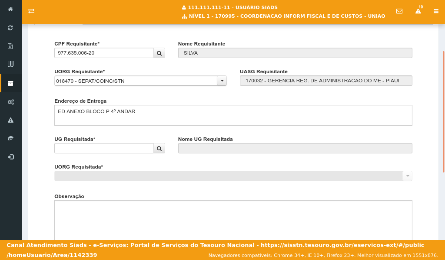The height and width of the screenshot is (260, 445).
Task: Click the UASG Requisitante field 170032
Action: [326, 81]
